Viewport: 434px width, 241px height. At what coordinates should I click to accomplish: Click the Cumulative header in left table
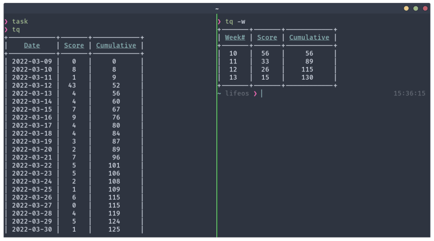[116, 46]
